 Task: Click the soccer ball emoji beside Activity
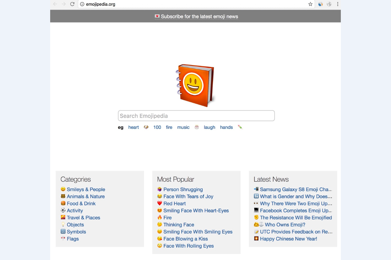tap(63, 210)
